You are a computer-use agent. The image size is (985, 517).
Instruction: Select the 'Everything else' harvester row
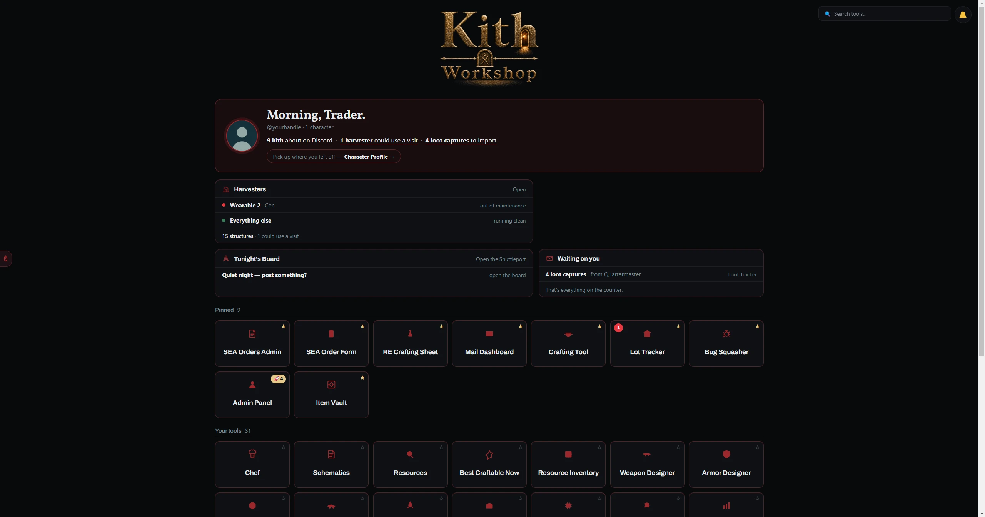coord(374,221)
